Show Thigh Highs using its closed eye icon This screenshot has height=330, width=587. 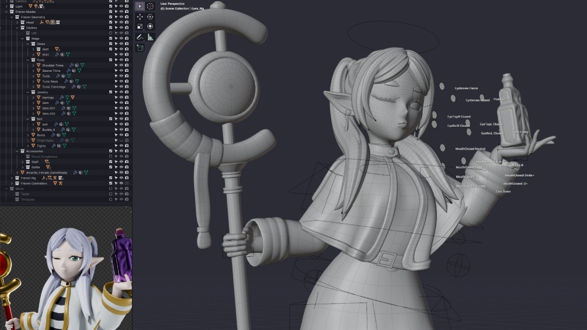121,140
